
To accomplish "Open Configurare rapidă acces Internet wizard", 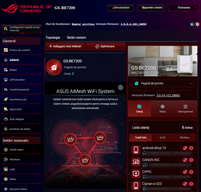I will coord(22,29).
